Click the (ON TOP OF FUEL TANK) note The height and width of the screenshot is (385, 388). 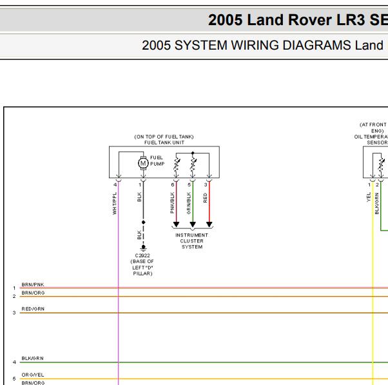(x=164, y=137)
